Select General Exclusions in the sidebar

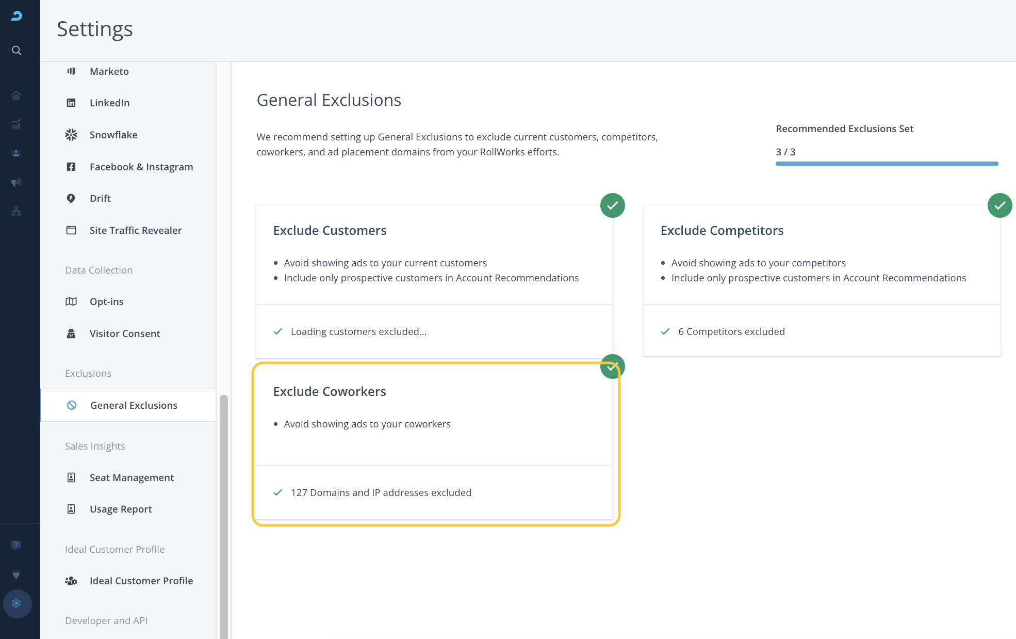click(x=134, y=405)
